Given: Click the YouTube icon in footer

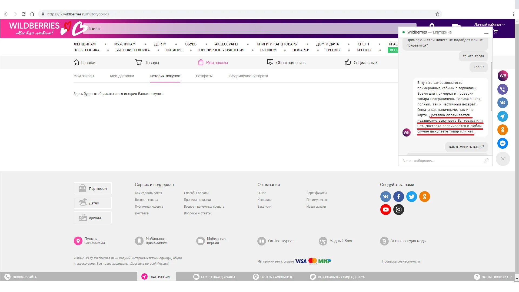Looking at the screenshot, I should (x=385, y=210).
